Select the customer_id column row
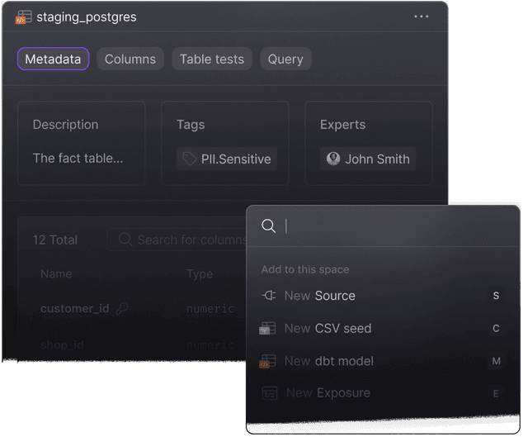The height and width of the screenshot is (437, 528). pyautogui.click(x=75, y=308)
